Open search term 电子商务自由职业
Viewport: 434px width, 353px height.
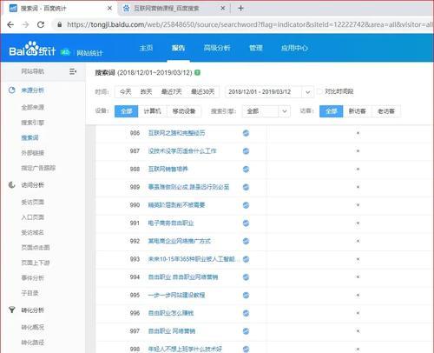(x=171, y=223)
